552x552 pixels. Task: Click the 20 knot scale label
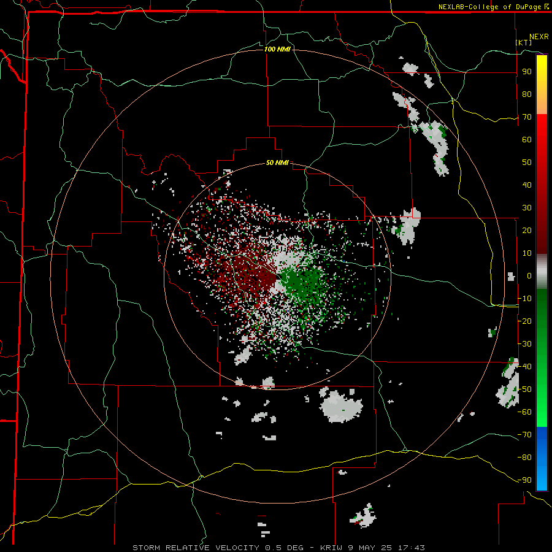tap(527, 230)
